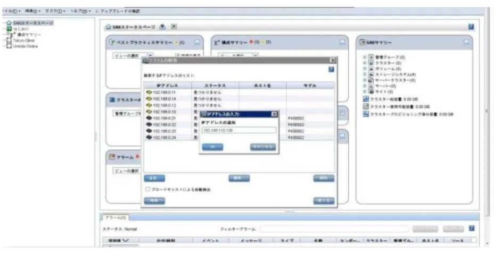Click the status icon for 192.168.0.12
This screenshot has width=494, height=253.
pos(149,105)
